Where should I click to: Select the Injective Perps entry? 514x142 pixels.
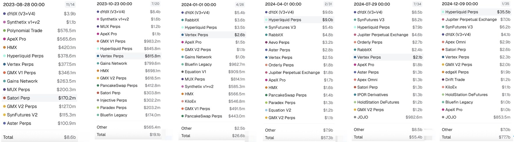[x=113, y=100]
